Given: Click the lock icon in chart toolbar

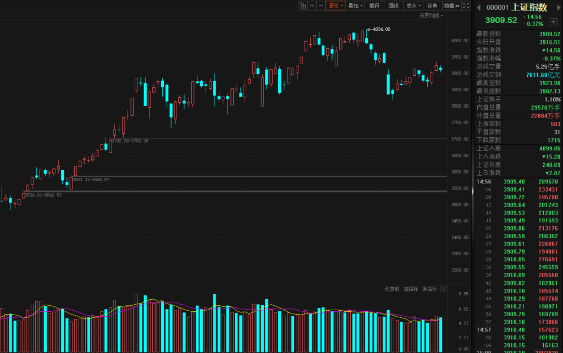Looking at the screenshot, I should pyautogui.click(x=303, y=5).
